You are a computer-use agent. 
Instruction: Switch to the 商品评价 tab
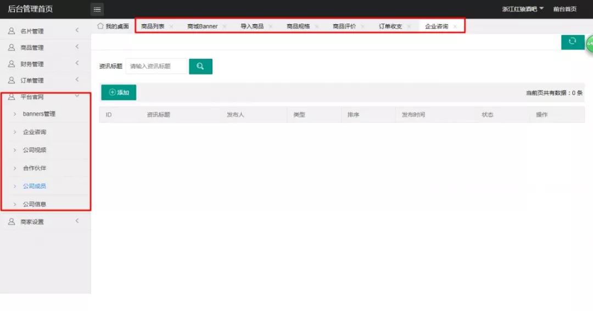(344, 26)
